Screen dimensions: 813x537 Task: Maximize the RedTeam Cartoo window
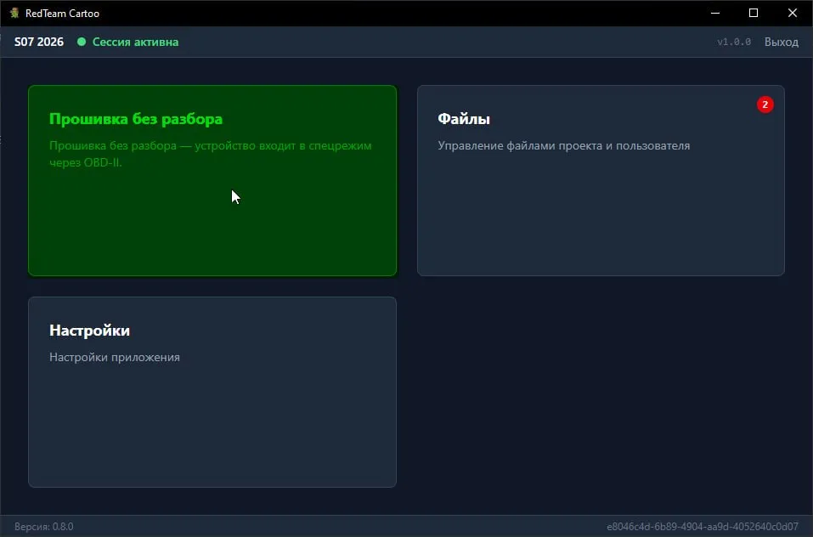[x=754, y=13]
